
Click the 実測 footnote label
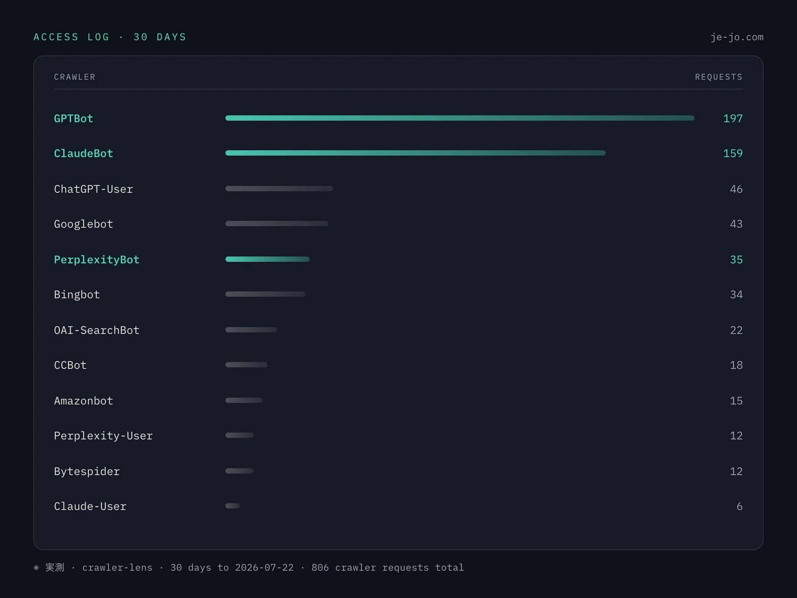tap(55, 567)
